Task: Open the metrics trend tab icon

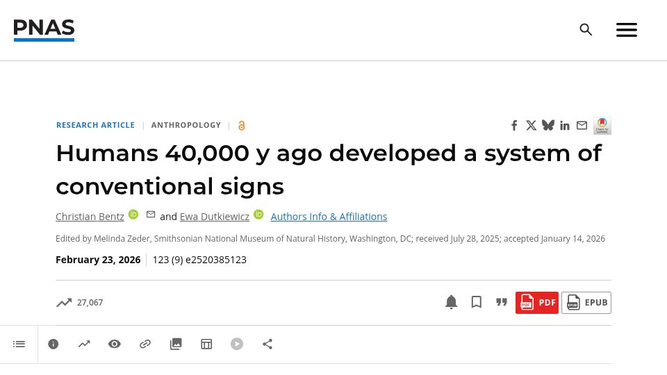Action: click(84, 344)
